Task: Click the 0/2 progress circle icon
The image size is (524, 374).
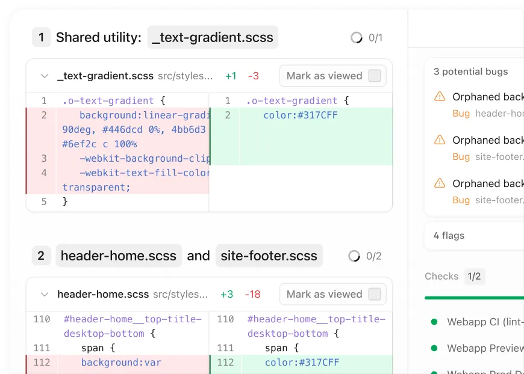Action: pos(354,256)
